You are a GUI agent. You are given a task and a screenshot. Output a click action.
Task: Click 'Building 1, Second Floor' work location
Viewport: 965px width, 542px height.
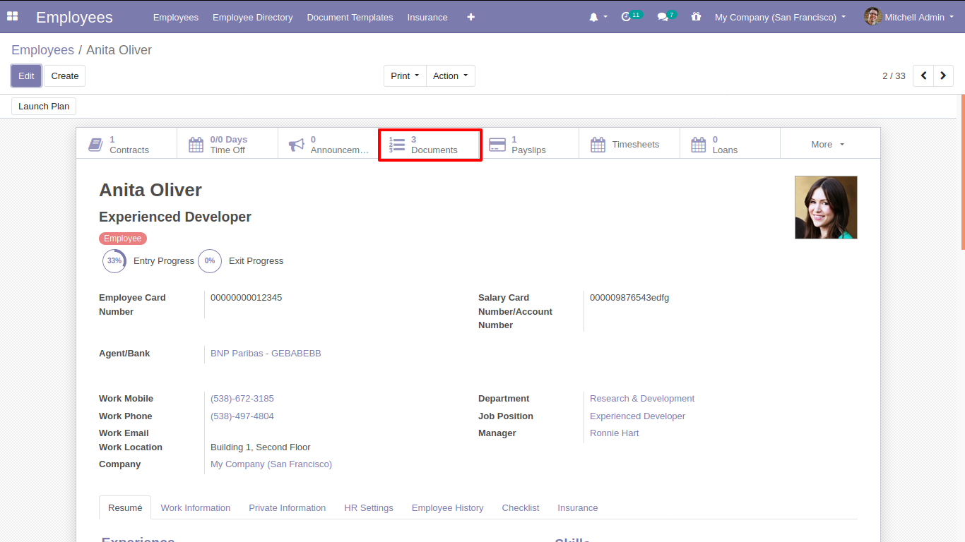[x=261, y=447]
